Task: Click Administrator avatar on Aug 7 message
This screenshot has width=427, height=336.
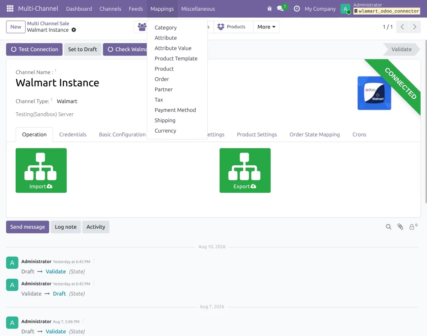Action: [12, 323]
